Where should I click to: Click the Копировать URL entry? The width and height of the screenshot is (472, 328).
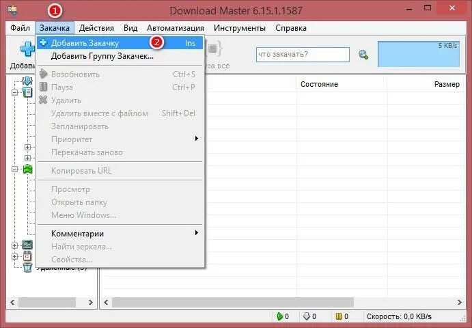(x=120, y=171)
